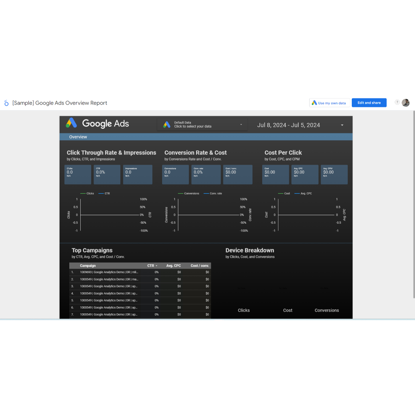Click the page vertical scrollbar
This screenshot has height=415, width=415.
(413, 203)
